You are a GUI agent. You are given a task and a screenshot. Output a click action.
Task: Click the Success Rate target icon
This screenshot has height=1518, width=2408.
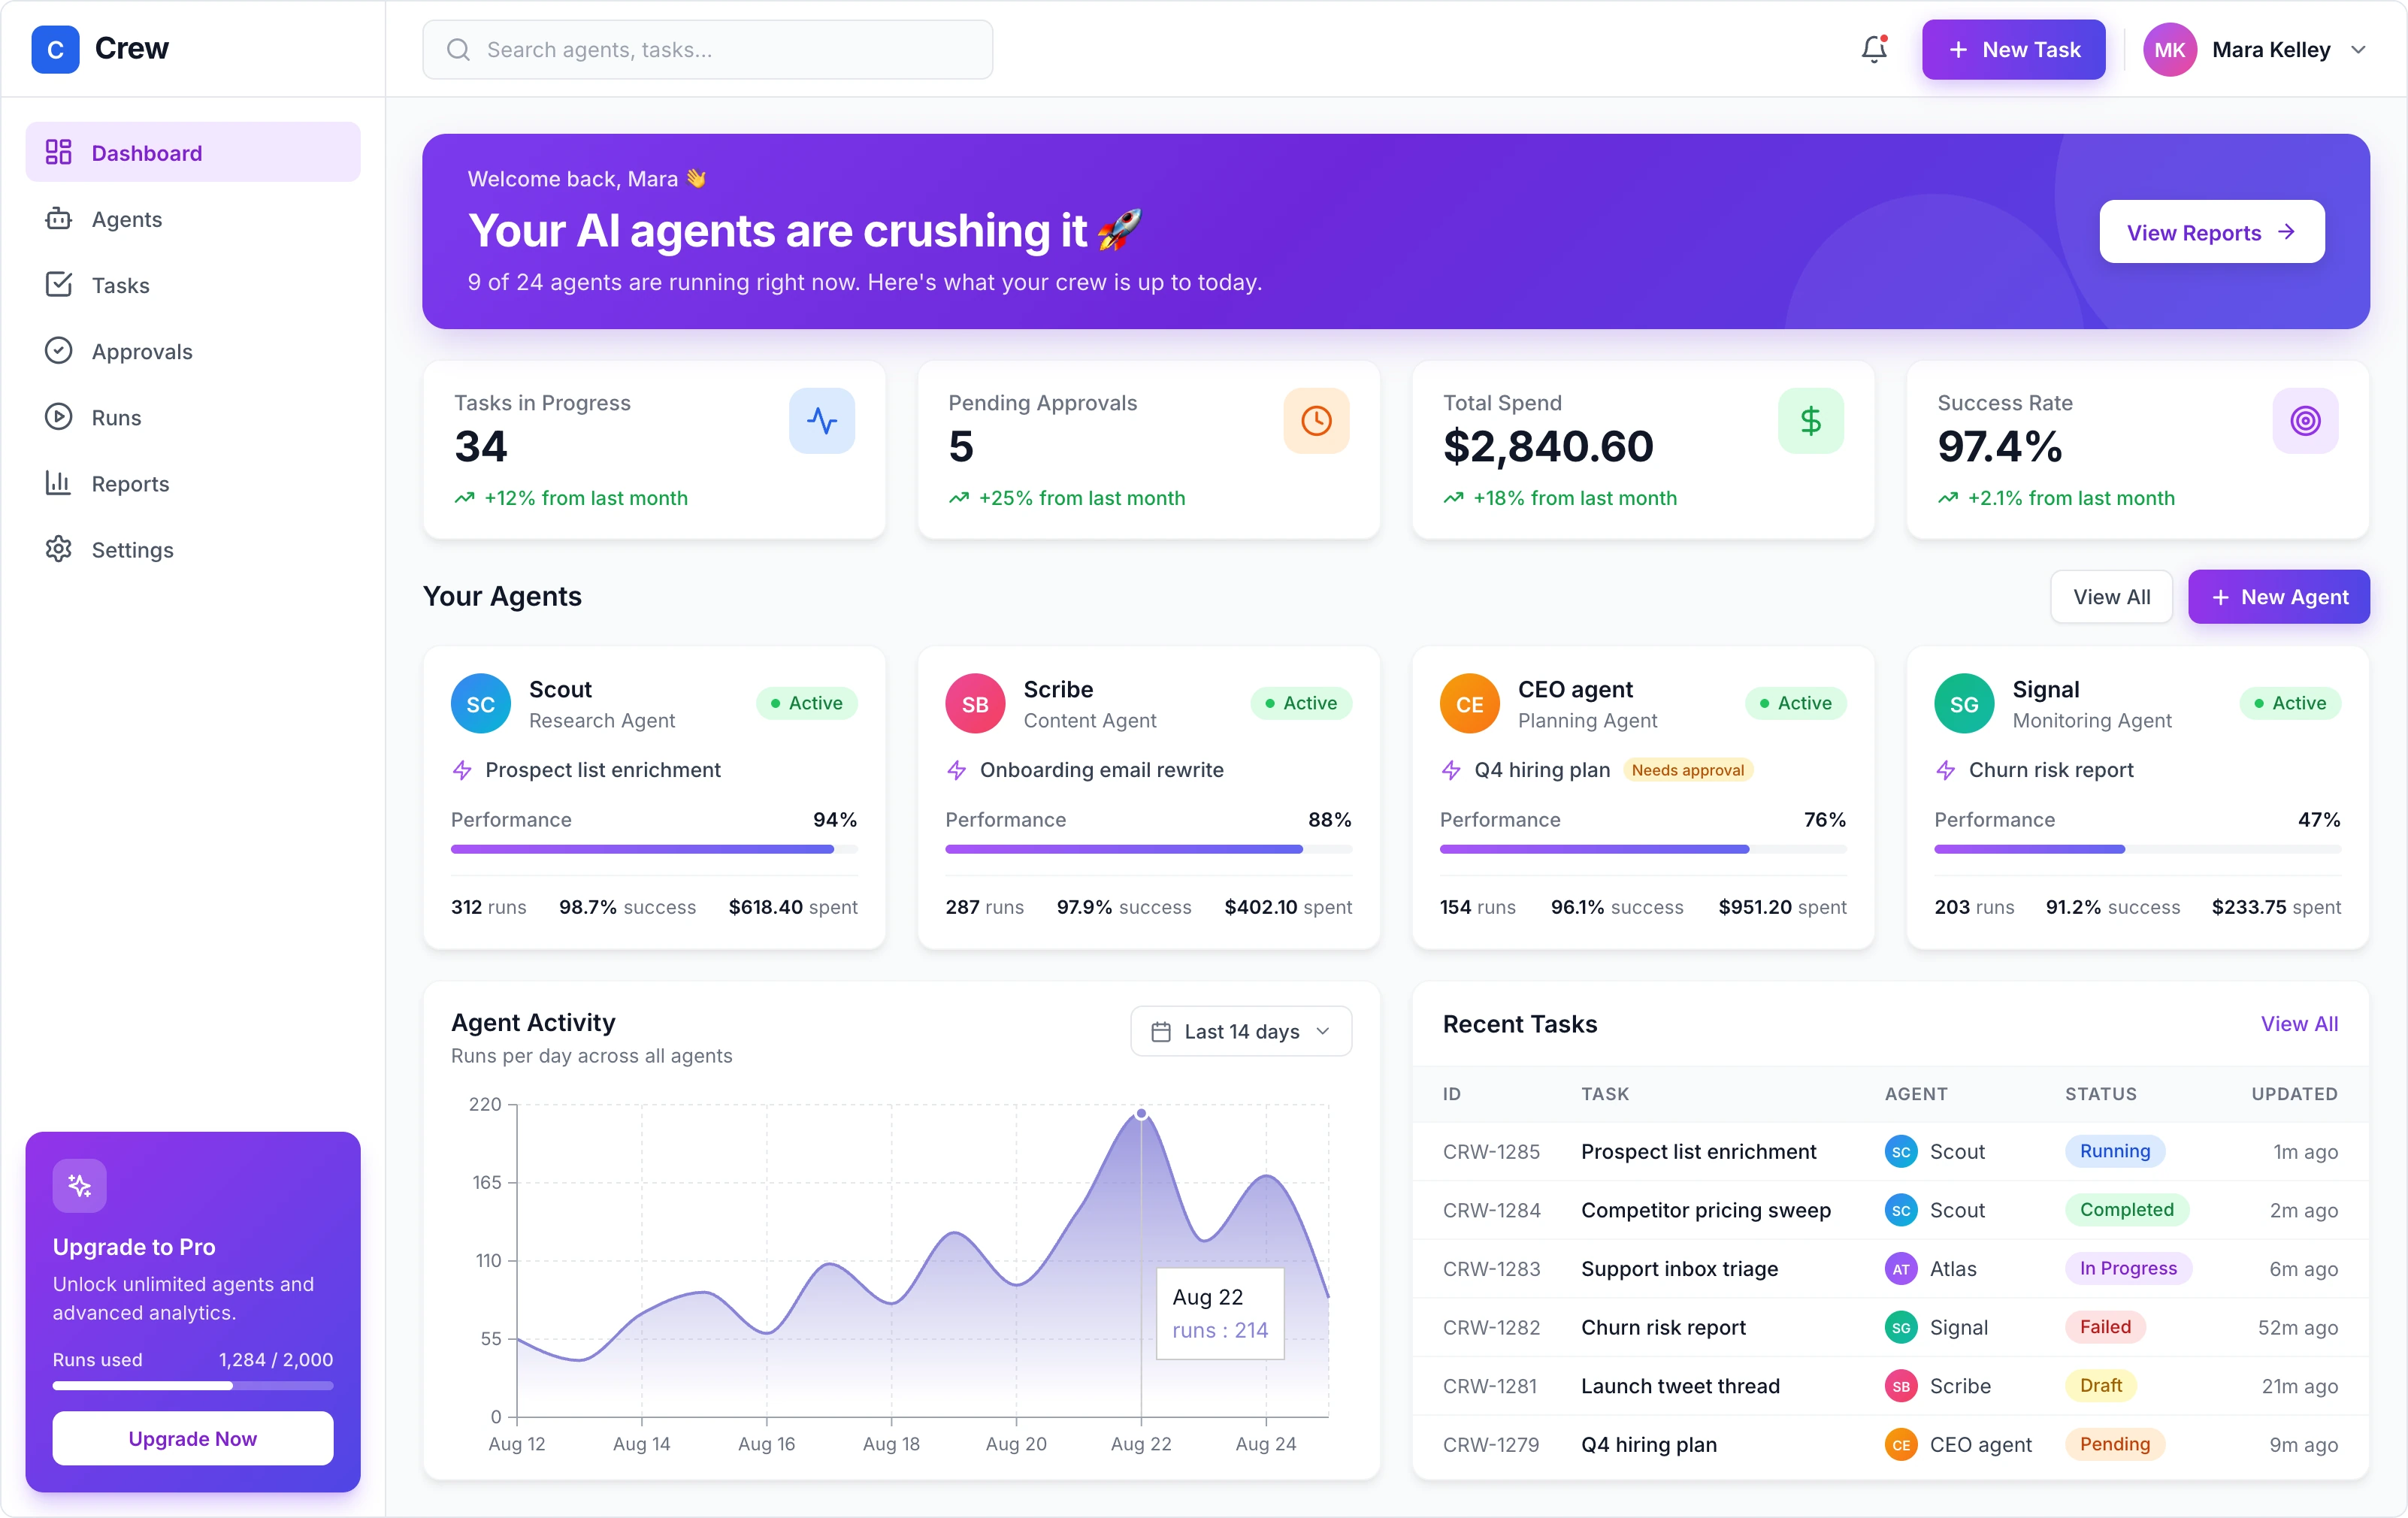coord(2305,421)
